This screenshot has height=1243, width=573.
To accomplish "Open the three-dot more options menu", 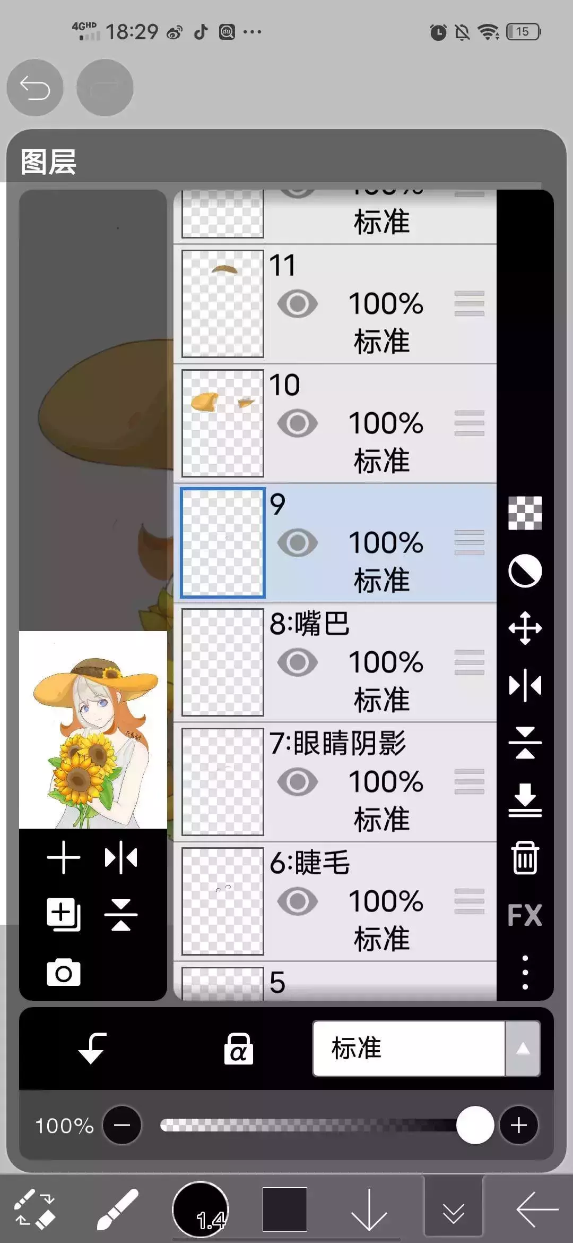I will coord(525,972).
